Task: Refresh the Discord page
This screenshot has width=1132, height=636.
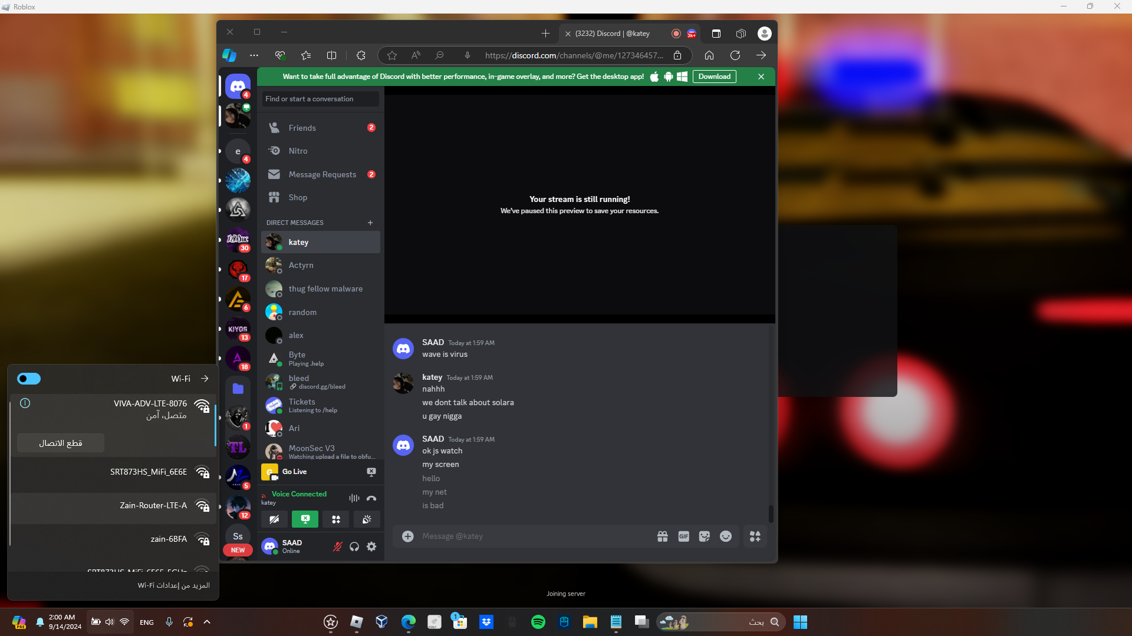Action: [x=735, y=55]
